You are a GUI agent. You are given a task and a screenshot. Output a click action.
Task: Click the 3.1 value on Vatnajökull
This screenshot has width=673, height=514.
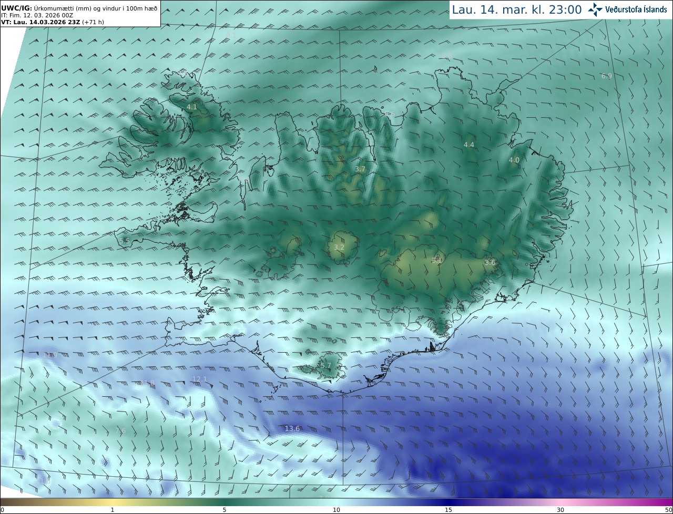437,260
